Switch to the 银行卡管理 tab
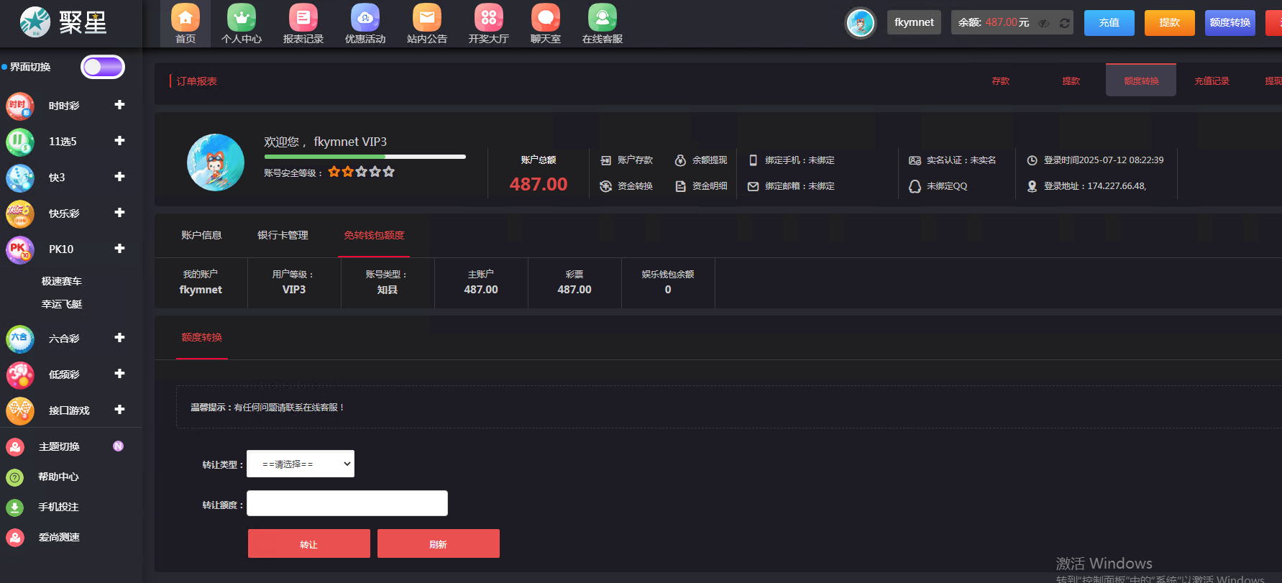 (283, 235)
